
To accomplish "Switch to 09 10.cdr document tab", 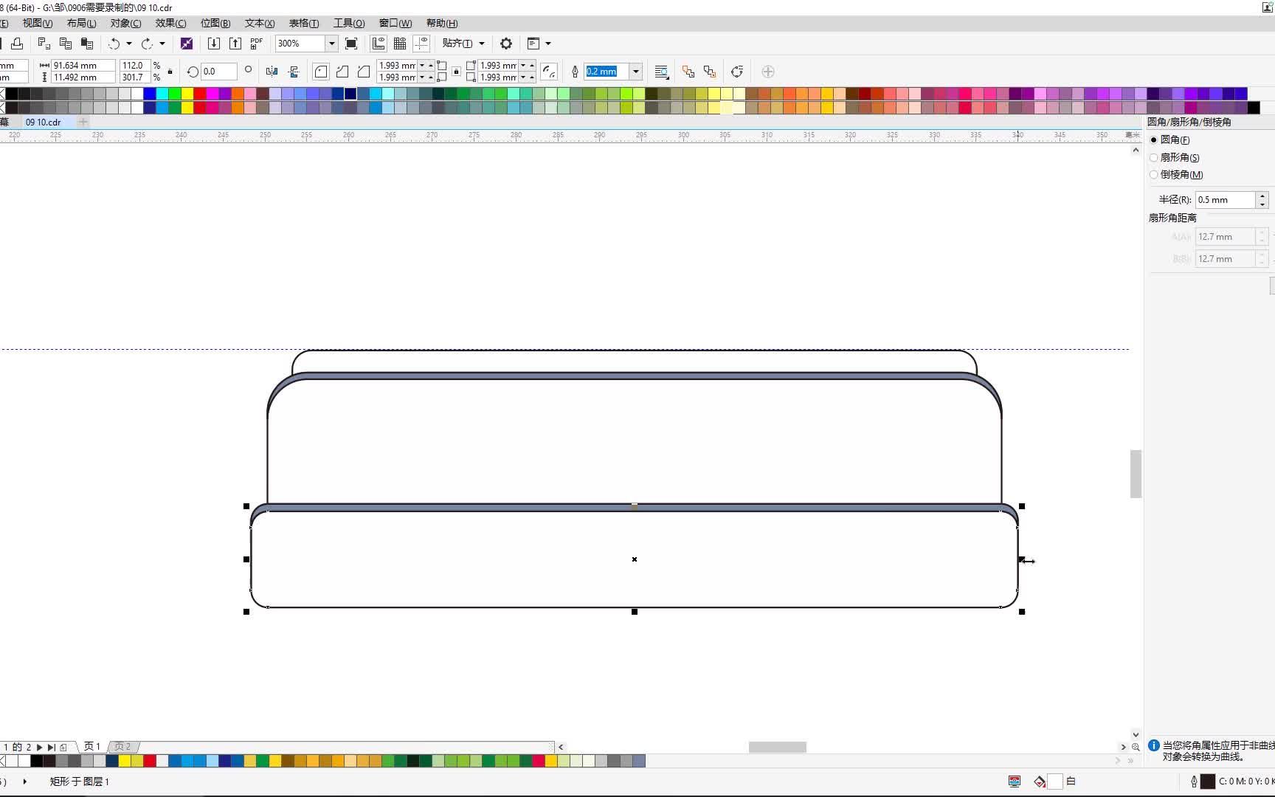I will pyautogui.click(x=44, y=123).
